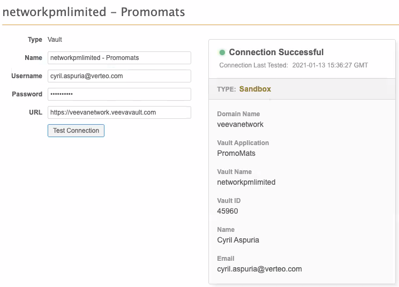Click the Name input field
Screen dimensions: 399x287
pos(119,58)
